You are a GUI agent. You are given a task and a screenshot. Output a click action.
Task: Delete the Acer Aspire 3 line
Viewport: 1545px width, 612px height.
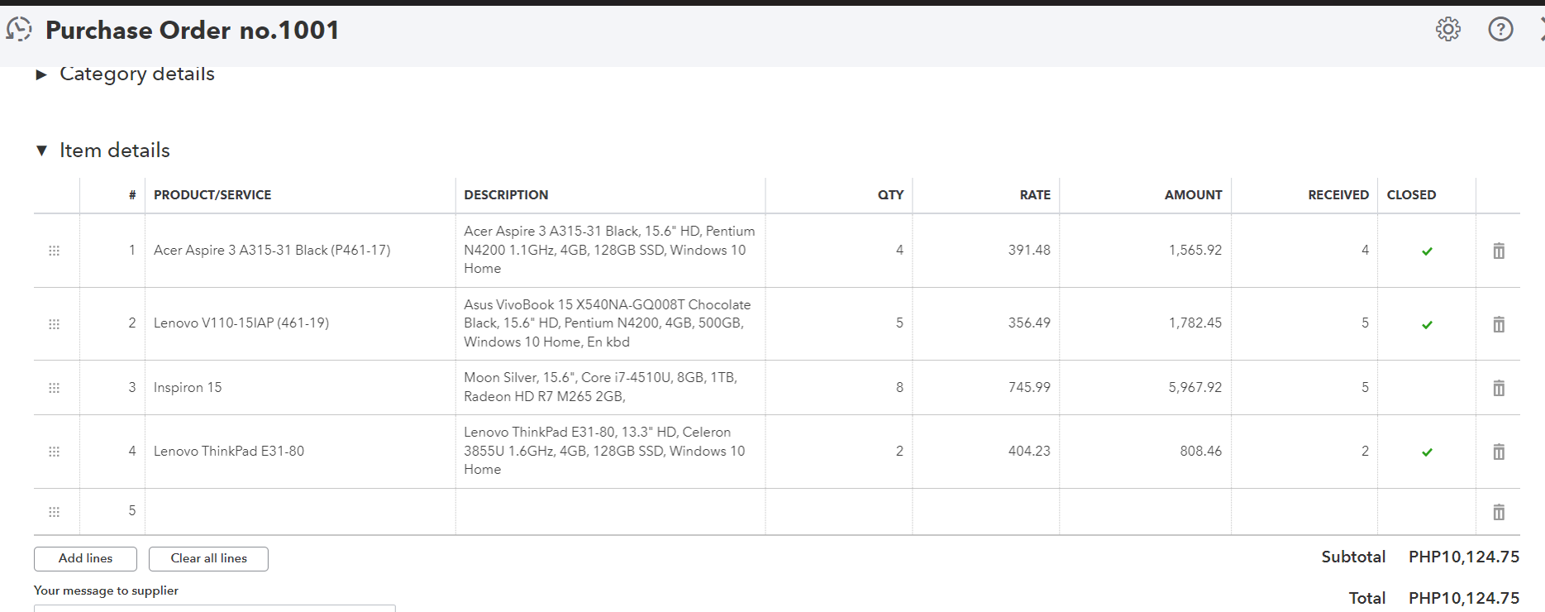[x=1498, y=251]
